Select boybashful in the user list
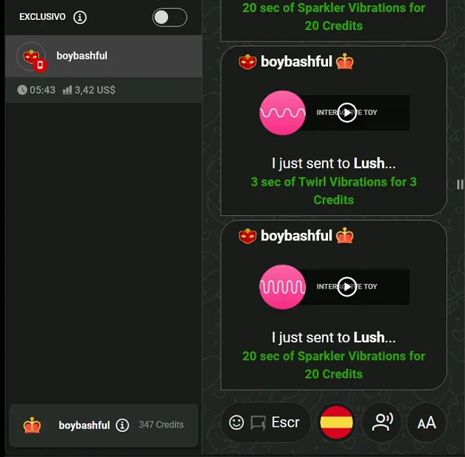The height and width of the screenshot is (457, 465). click(x=103, y=56)
